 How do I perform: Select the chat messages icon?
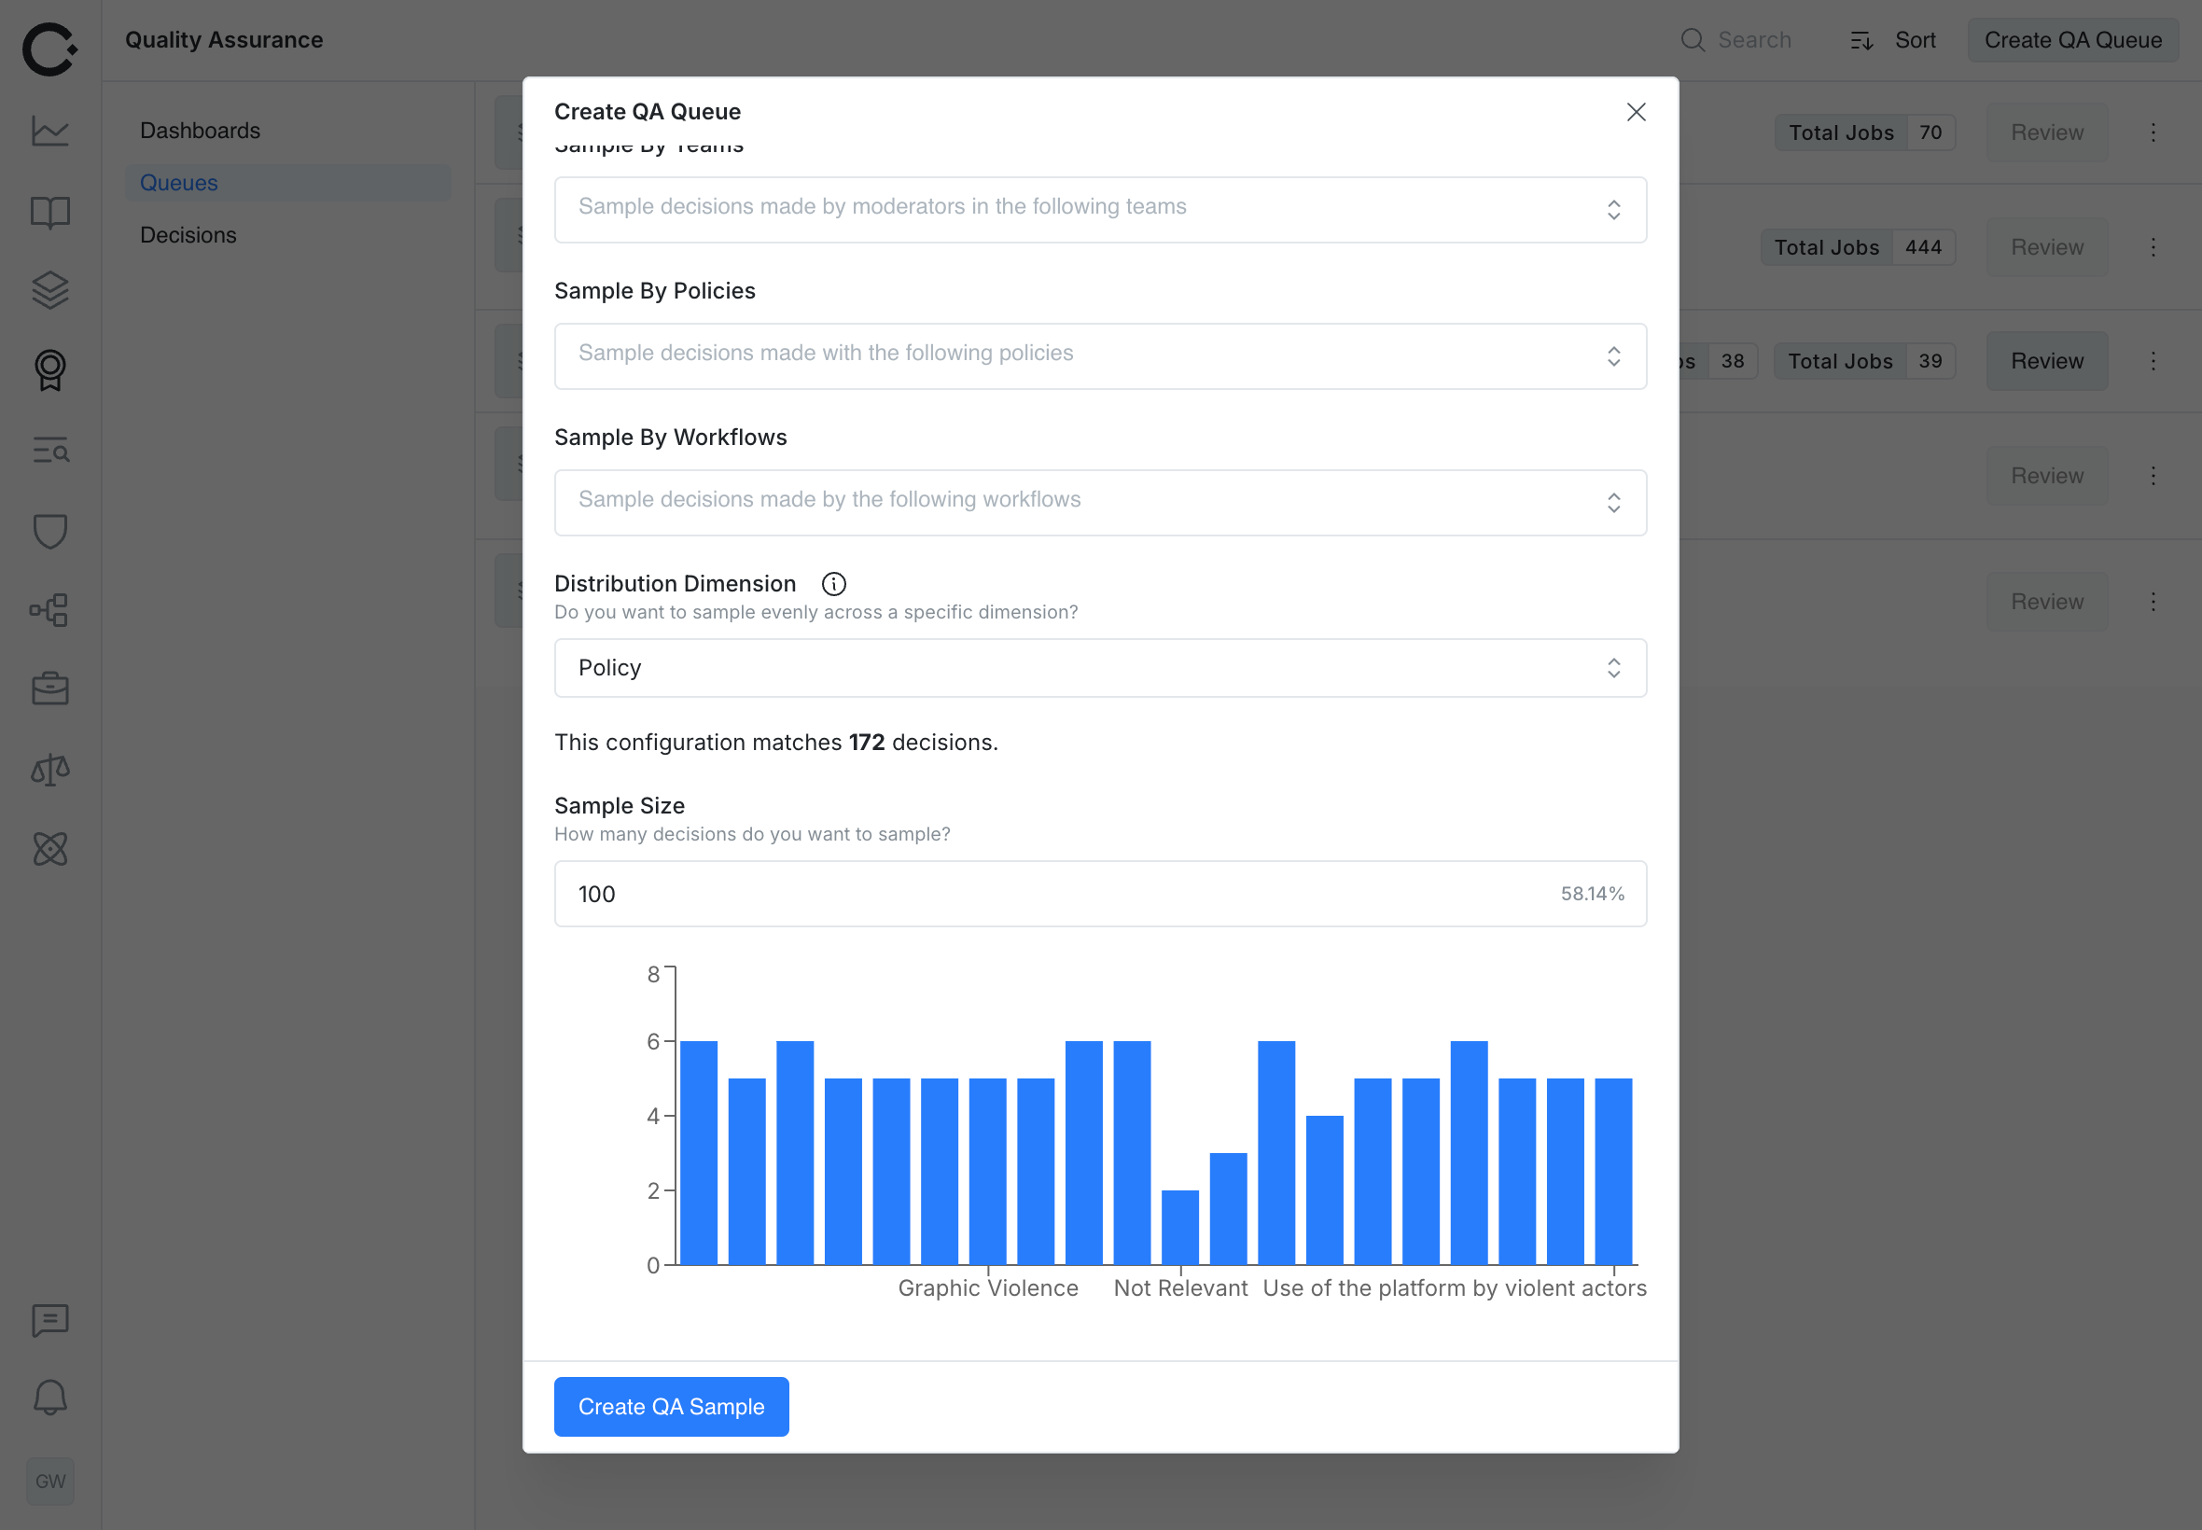tap(49, 1320)
